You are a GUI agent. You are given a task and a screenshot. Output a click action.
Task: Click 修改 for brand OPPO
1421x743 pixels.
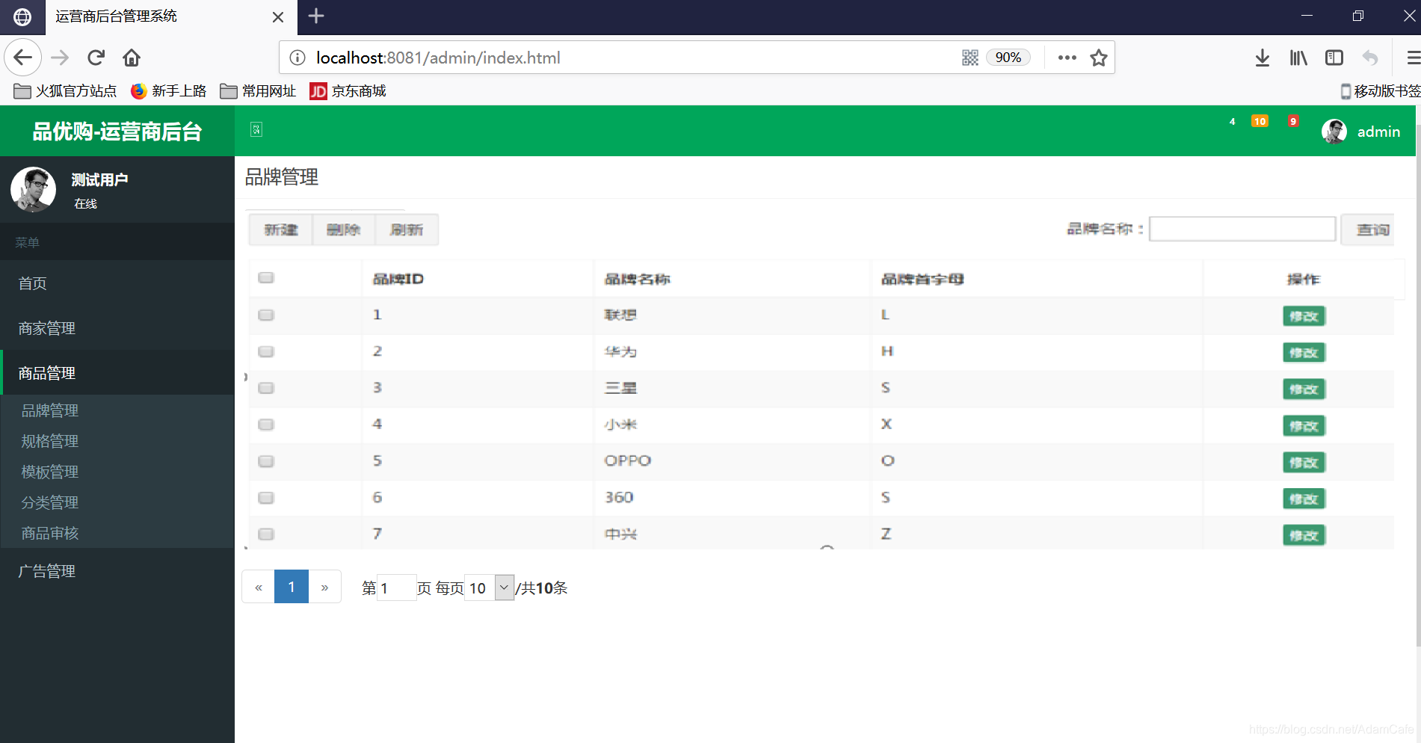(1304, 463)
